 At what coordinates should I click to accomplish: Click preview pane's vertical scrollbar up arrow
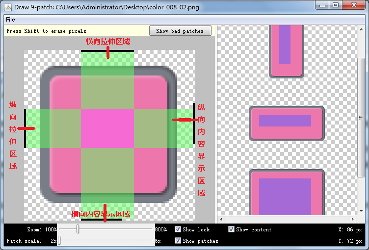click(361, 29)
